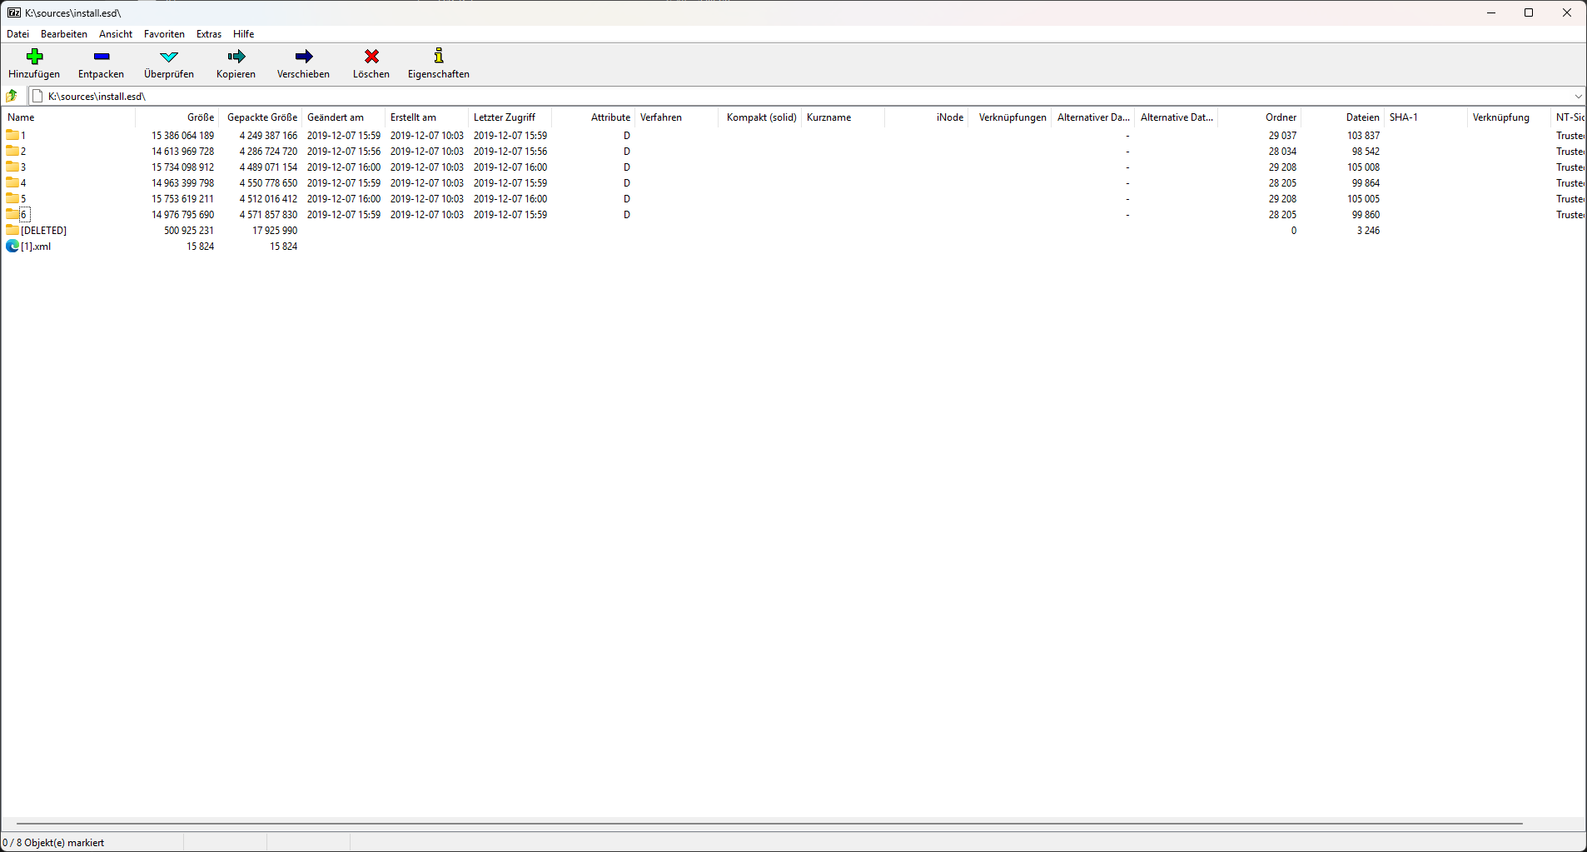Click file count 3 246

(x=1368, y=231)
